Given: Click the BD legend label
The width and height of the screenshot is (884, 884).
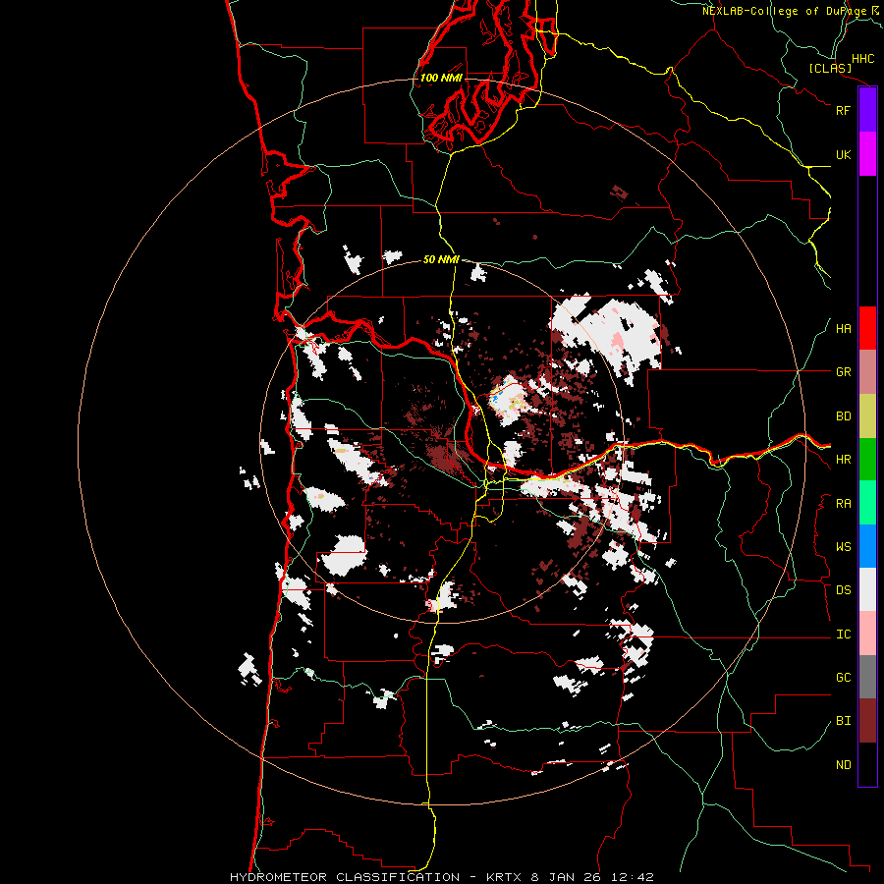Looking at the screenshot, I should point(844,416).
